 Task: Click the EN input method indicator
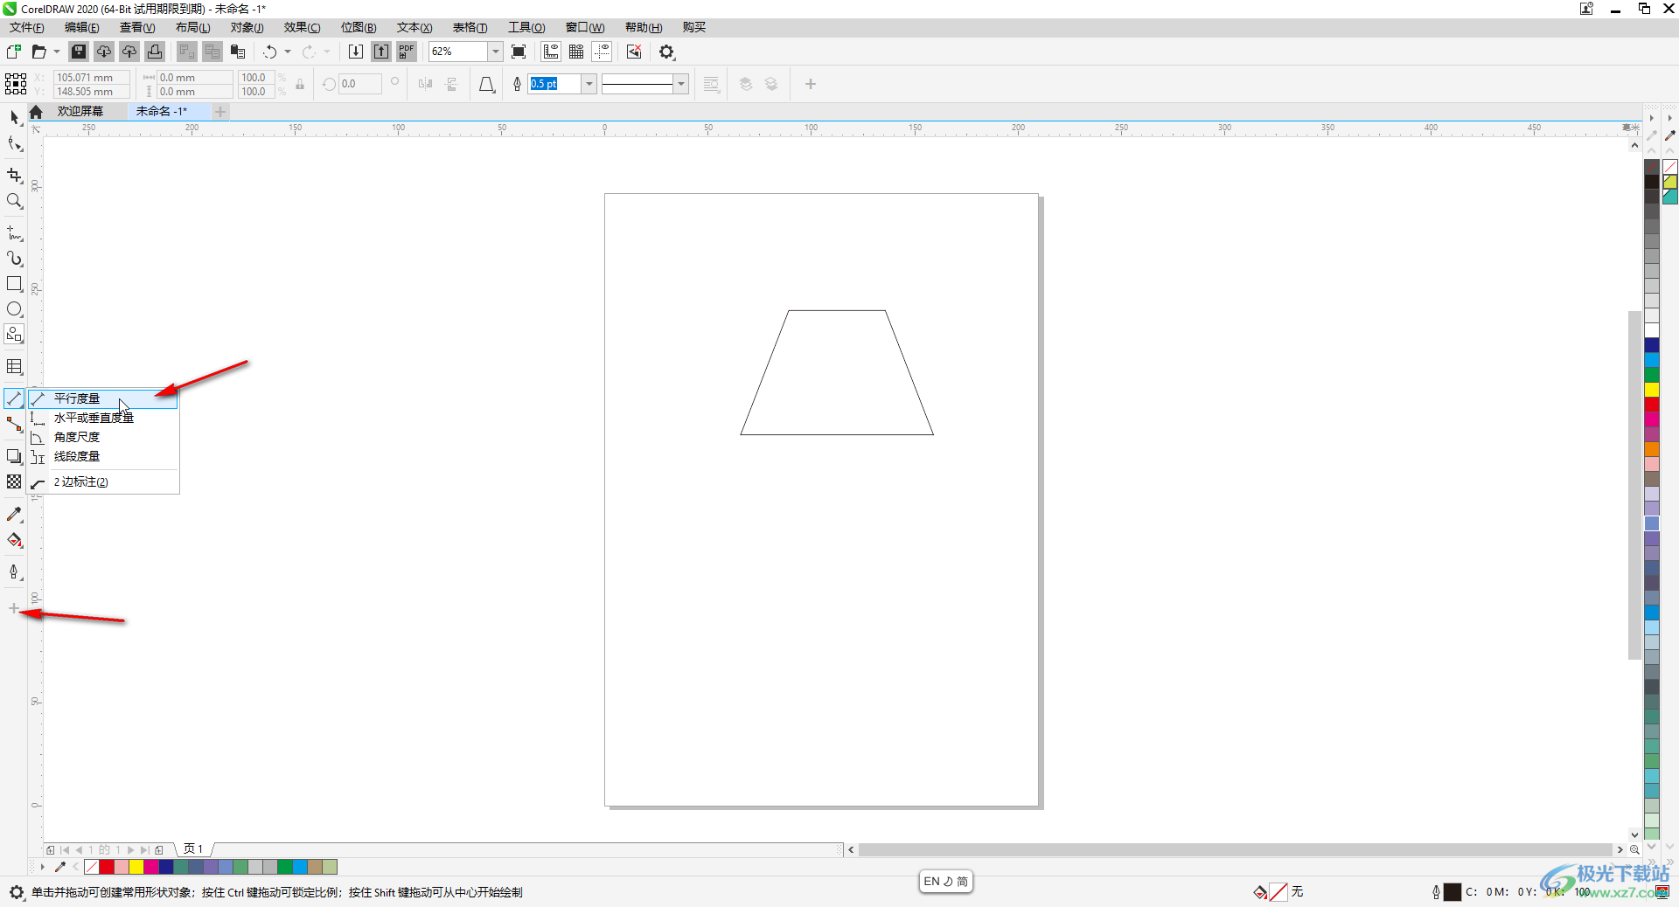click(x=931, y=882)
